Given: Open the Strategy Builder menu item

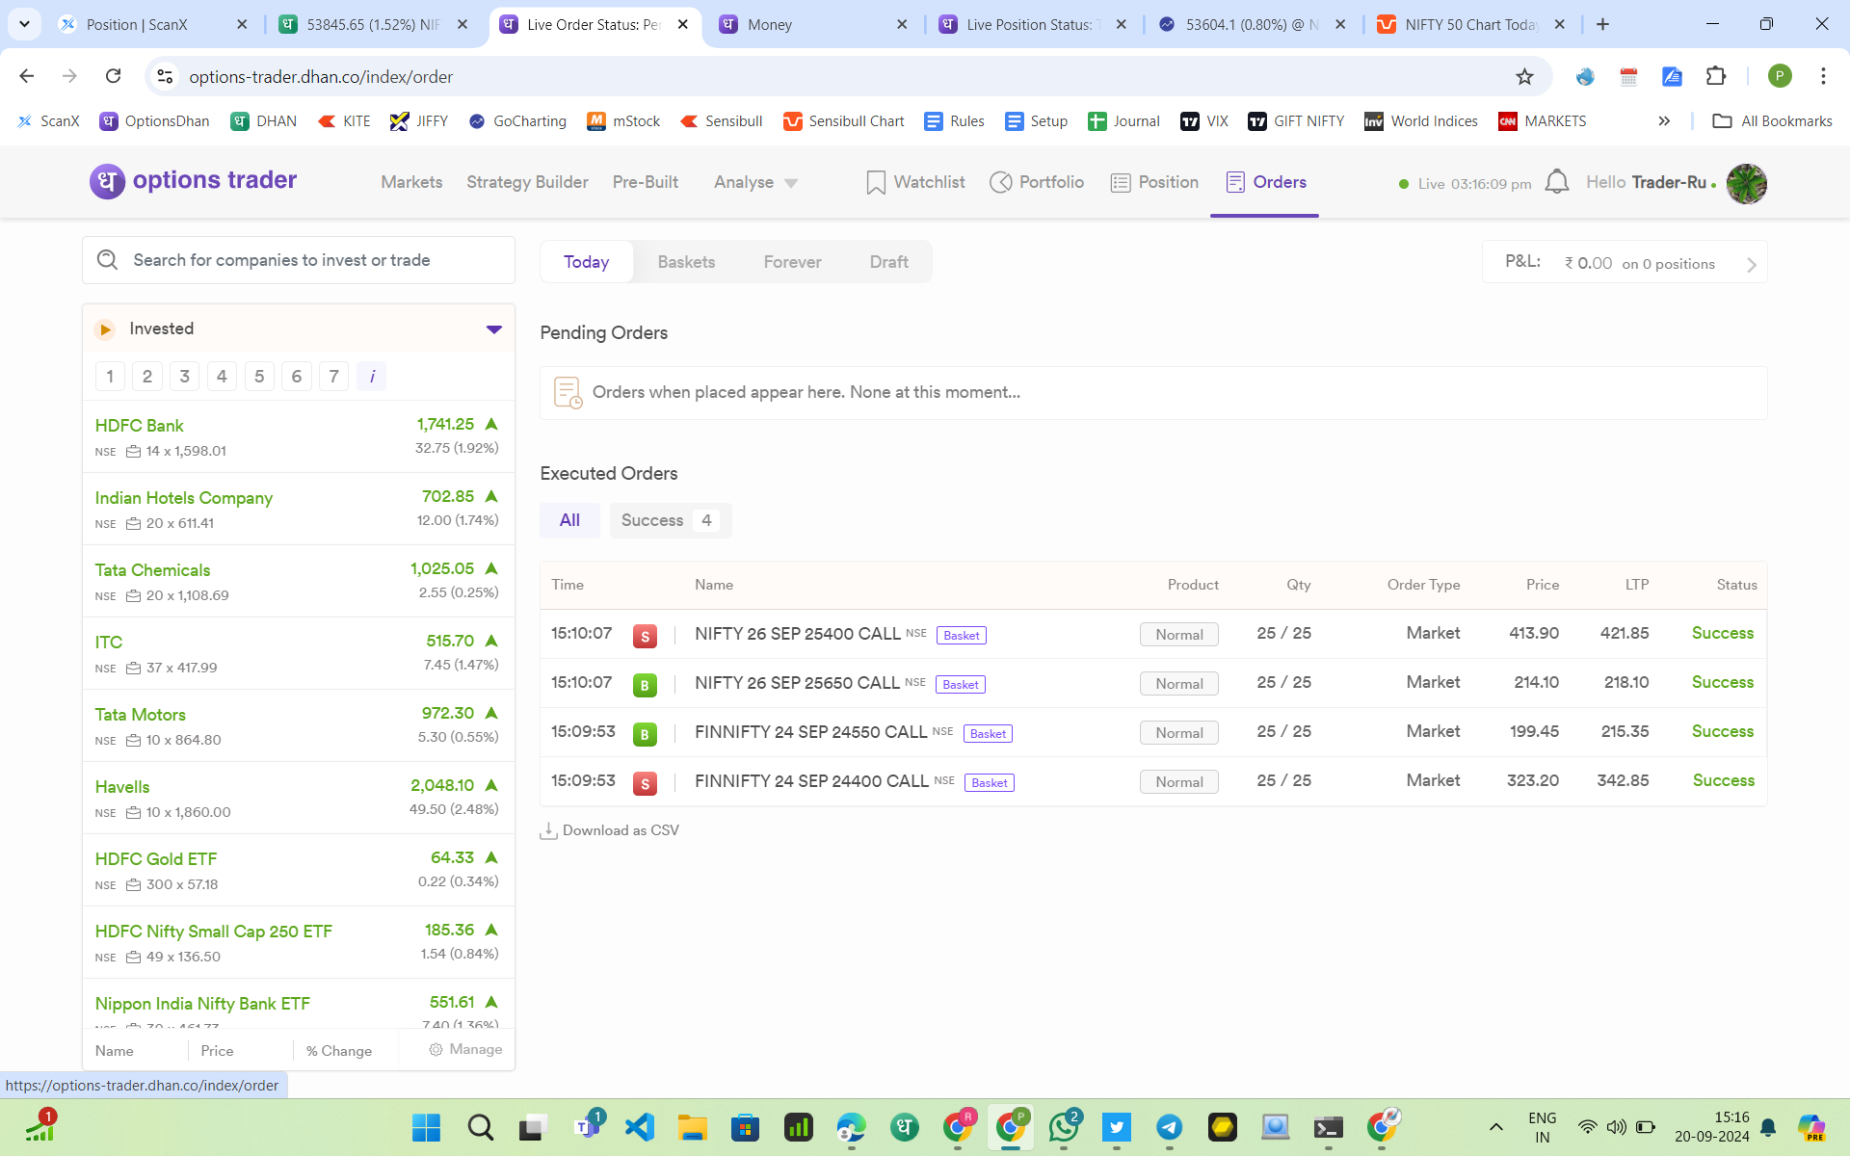Looking at the screenshot, I should pos(527,182).
